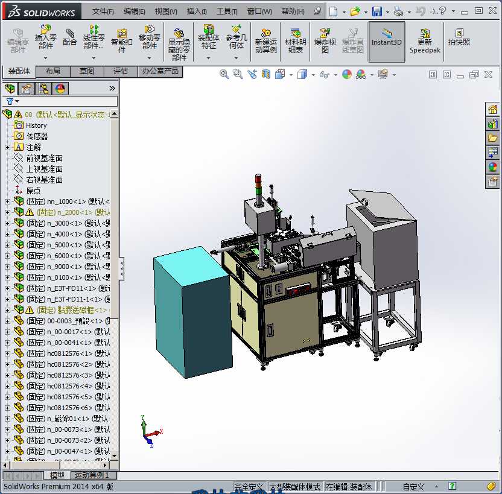Click Insert Components (插入零部件) tool

pyautogui.click(x=45, y=37)
